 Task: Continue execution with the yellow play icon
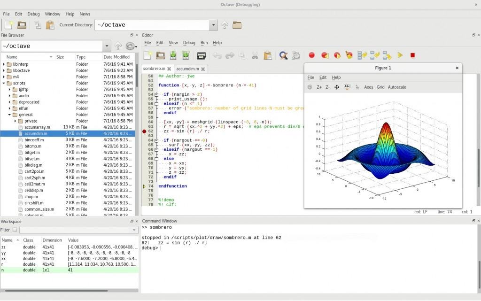[x=400, y=55]
